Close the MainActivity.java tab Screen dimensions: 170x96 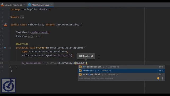[x=51, y=5]
